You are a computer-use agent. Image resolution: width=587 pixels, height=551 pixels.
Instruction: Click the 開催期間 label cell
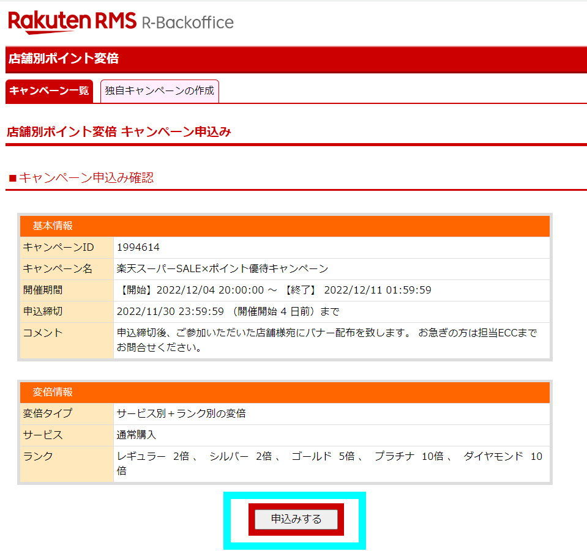click(x=67, y=290)
